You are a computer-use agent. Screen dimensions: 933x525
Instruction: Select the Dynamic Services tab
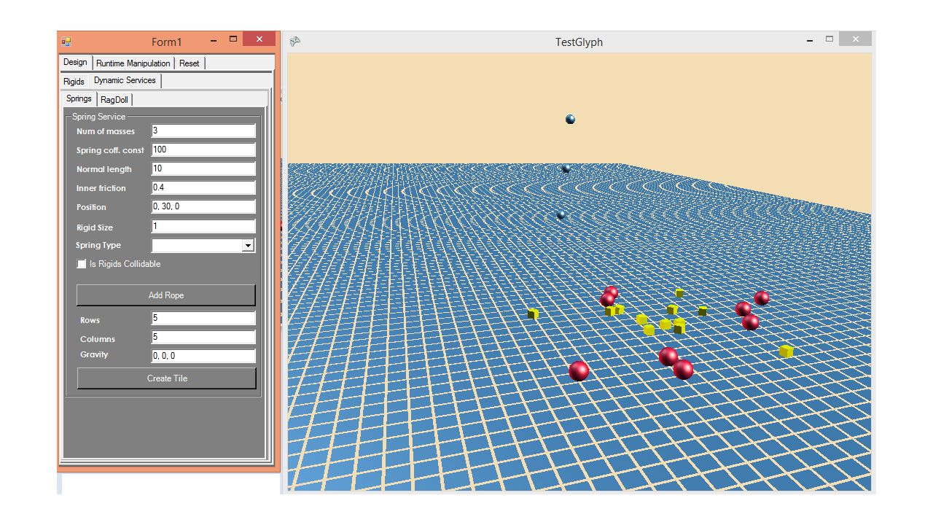pos(125,80)
